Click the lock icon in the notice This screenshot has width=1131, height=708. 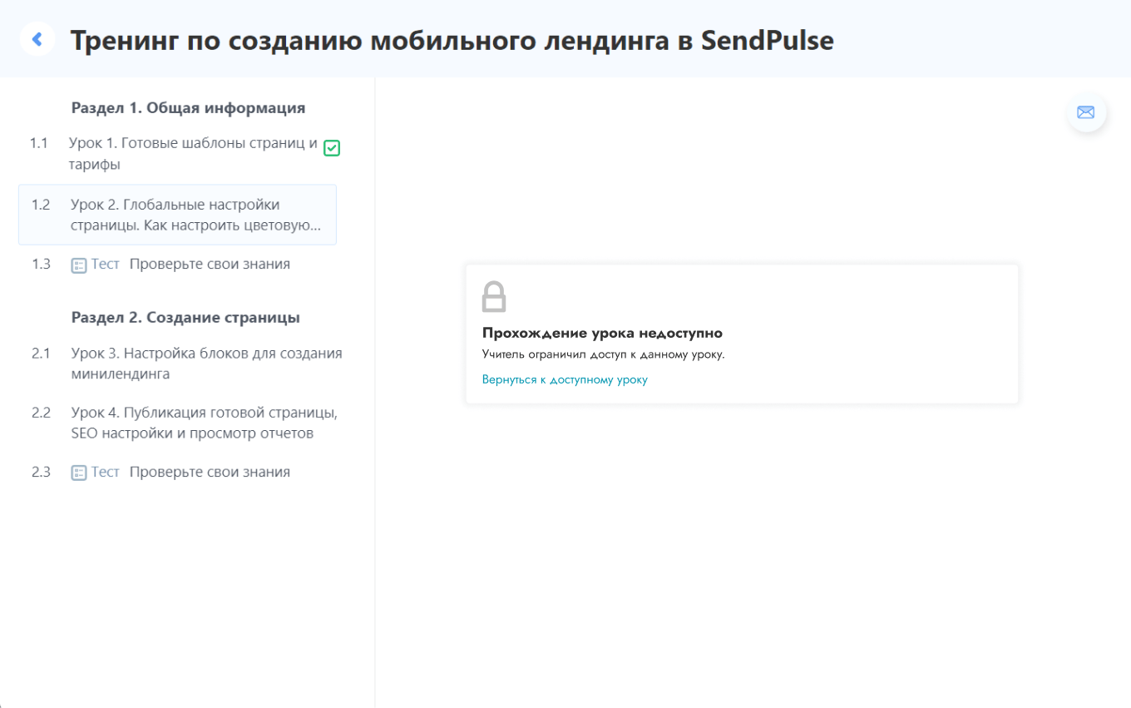click(x=494, y=296)
